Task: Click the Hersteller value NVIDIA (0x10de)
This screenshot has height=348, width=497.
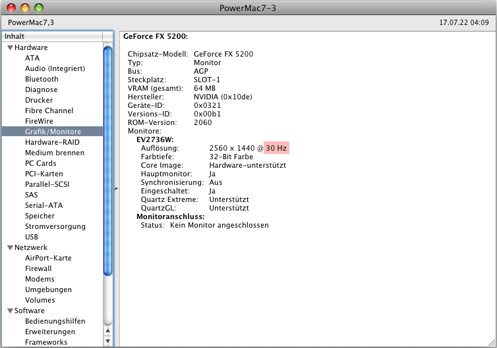Action: (x=223, y=97)
